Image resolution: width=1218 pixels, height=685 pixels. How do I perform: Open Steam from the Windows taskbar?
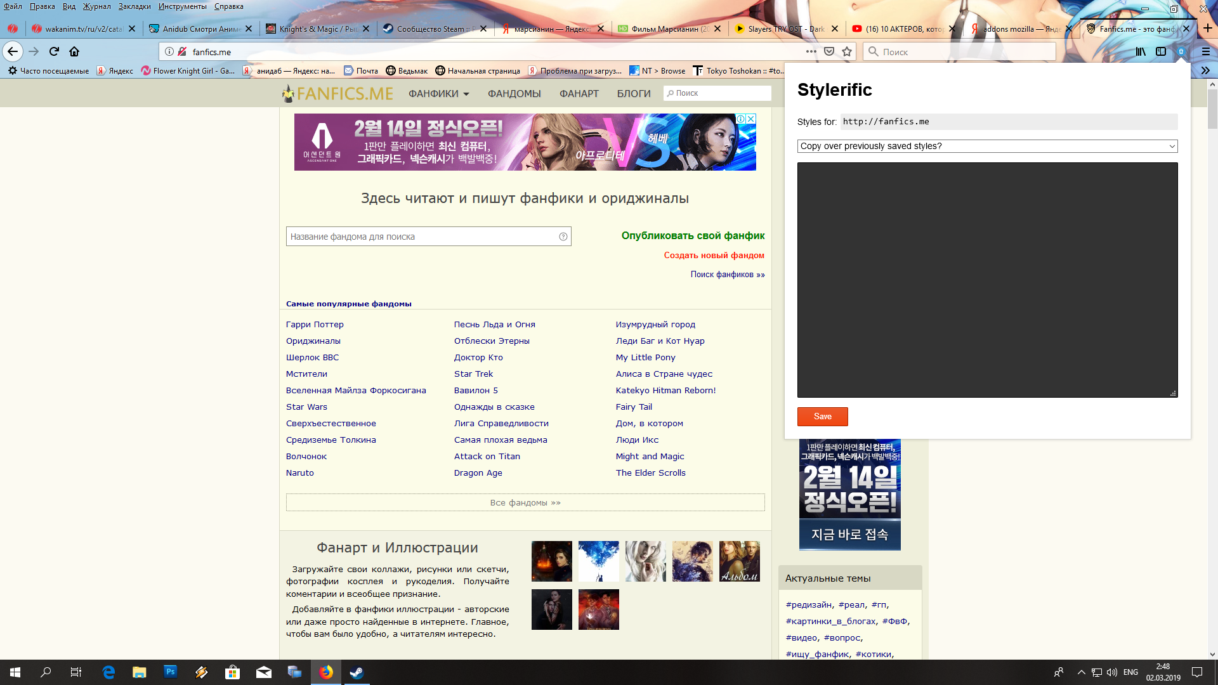tap(357, 672)
